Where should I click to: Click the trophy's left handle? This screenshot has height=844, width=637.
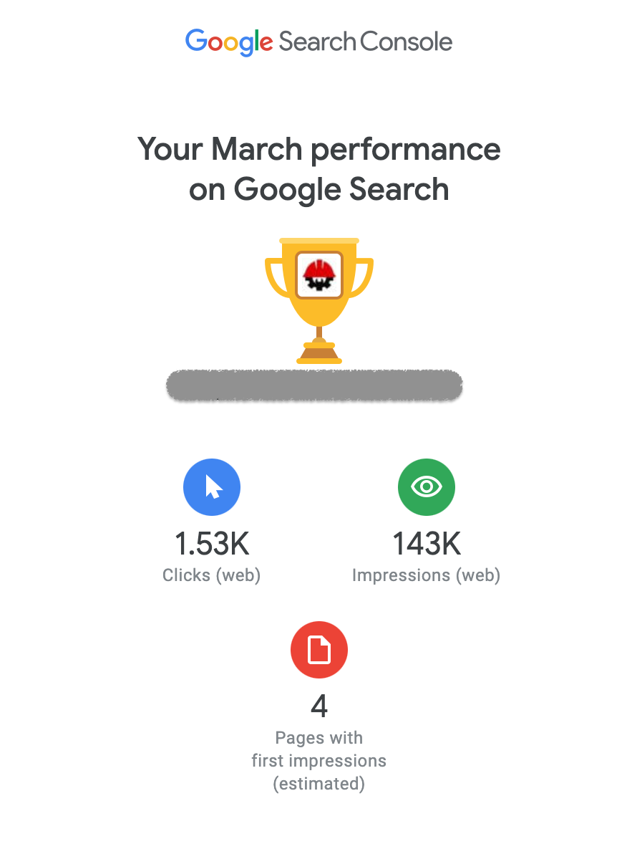click(275, 279)
